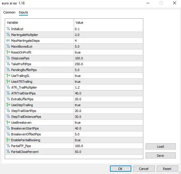Click the icon next to UseATRTrailing
The height and width of the screenshot is (174, 181).
point(8,82)
